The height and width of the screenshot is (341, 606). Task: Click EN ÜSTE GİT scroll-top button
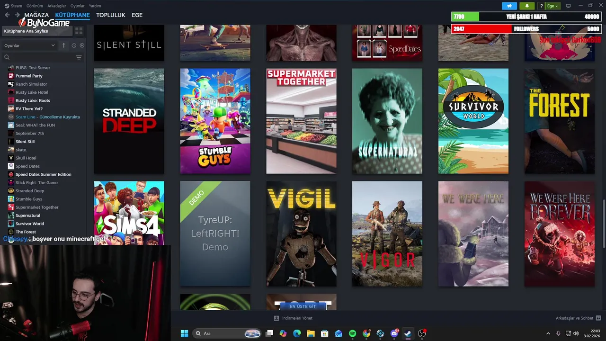coord(303,306)
